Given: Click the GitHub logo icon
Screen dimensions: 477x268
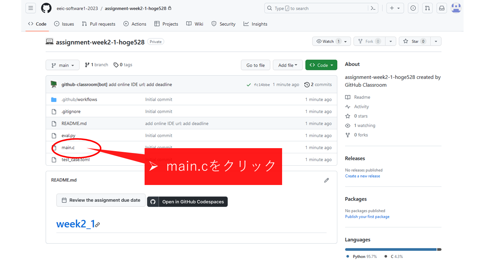Looking at the screenshot, I should tap(46, 8).
